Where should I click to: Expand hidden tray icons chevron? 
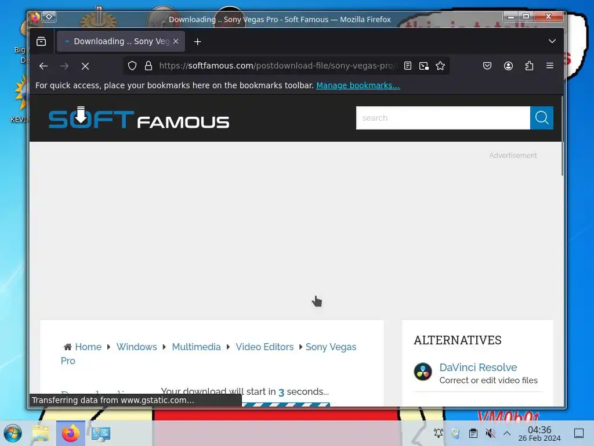tap(507, 433)
